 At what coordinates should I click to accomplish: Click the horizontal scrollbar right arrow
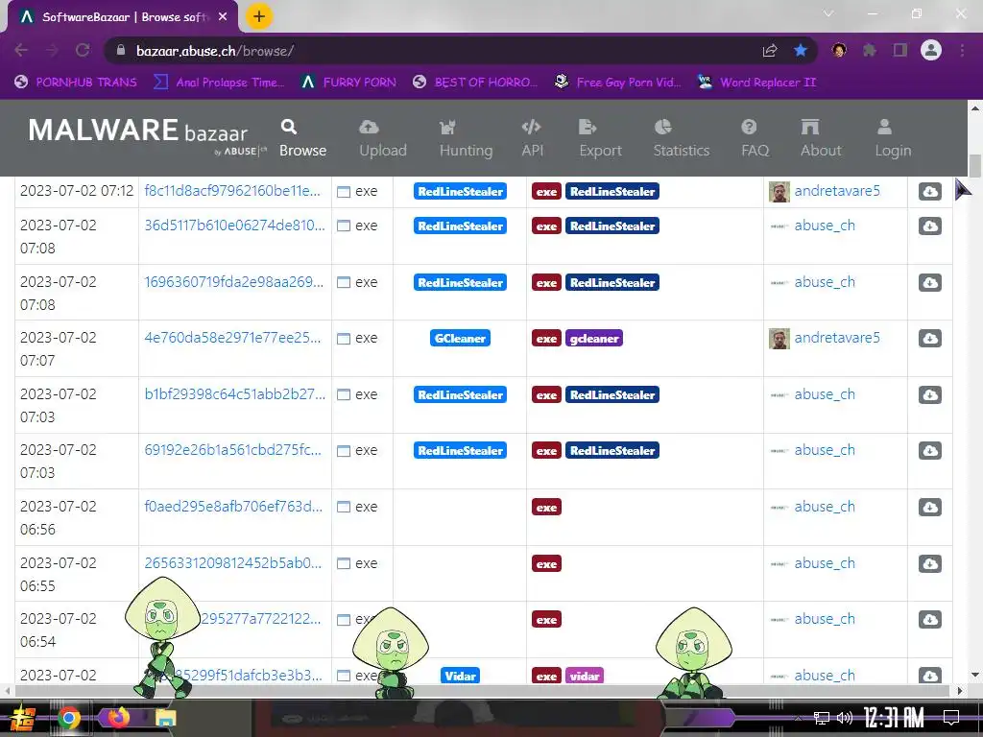(960, 691)
